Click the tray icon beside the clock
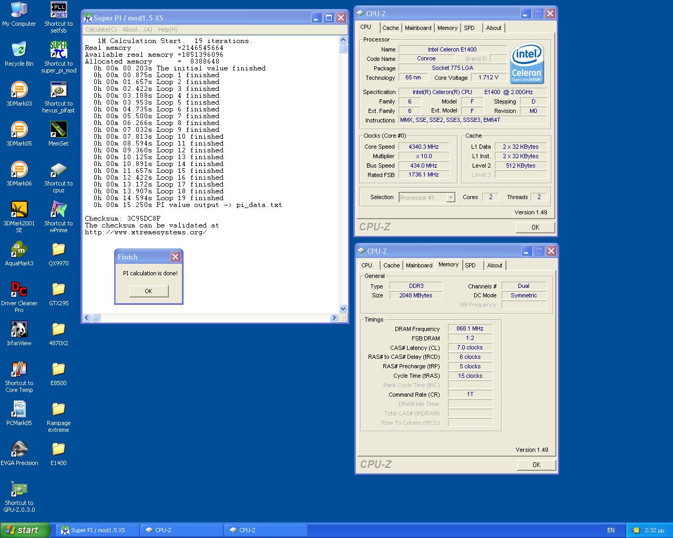 [635, 530]
